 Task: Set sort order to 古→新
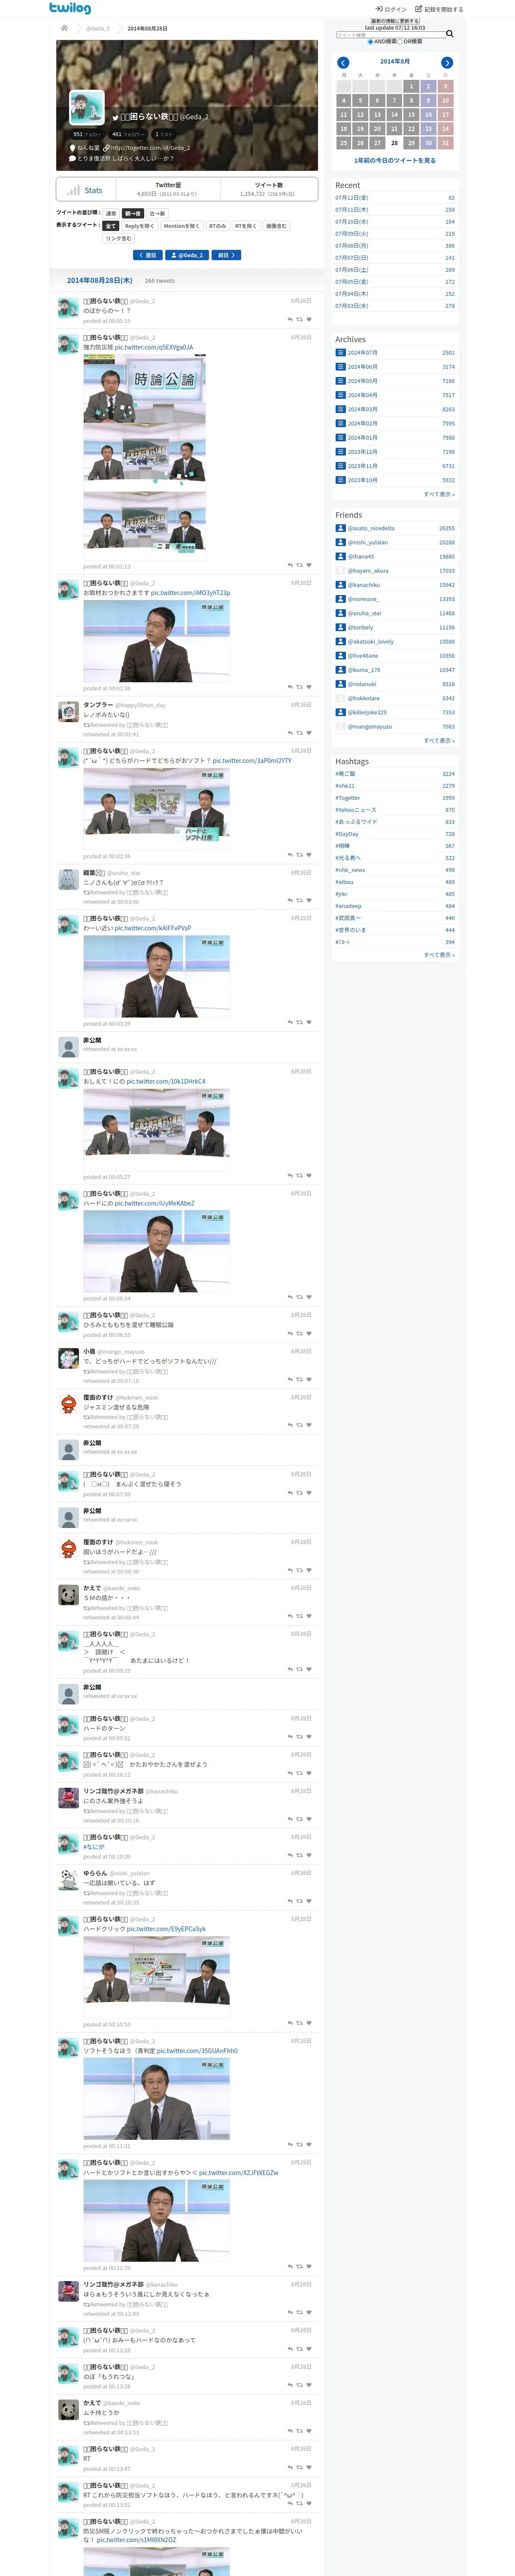click(x=157, y=213)
